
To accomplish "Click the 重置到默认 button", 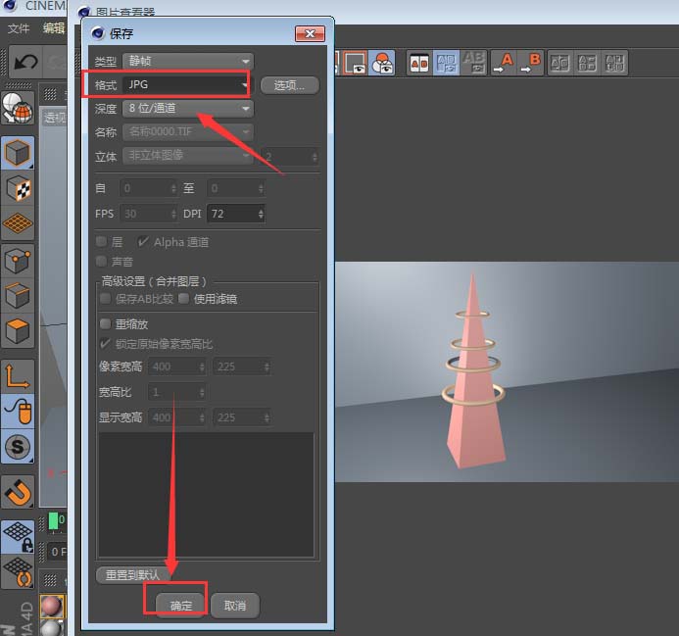I will (x=133, y=575).
